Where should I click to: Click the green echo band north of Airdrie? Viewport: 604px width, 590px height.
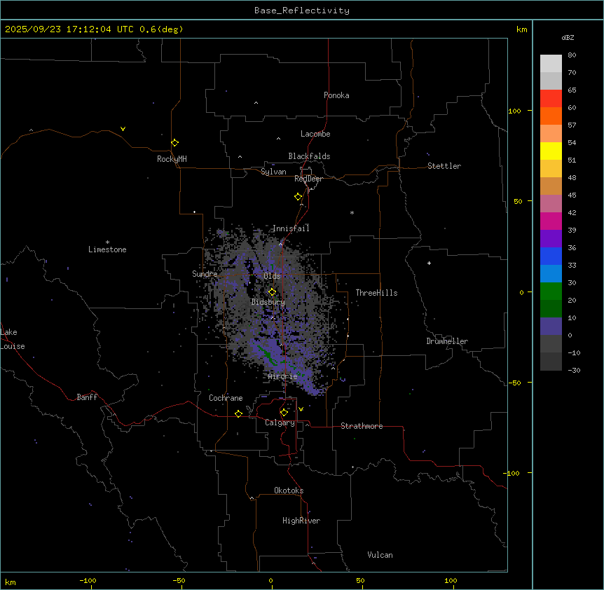(267, 353)
